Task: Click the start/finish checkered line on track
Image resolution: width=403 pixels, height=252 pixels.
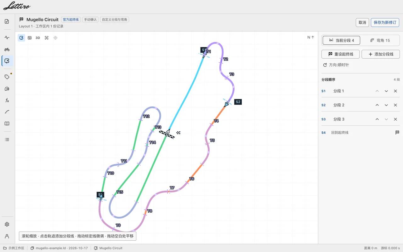Action: pyautogui.click(x=167, y=134)
